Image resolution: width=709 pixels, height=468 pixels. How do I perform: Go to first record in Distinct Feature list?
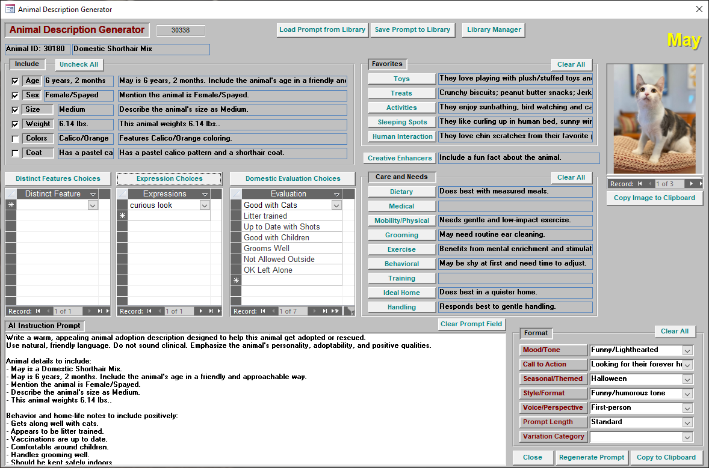pos(38,311)
